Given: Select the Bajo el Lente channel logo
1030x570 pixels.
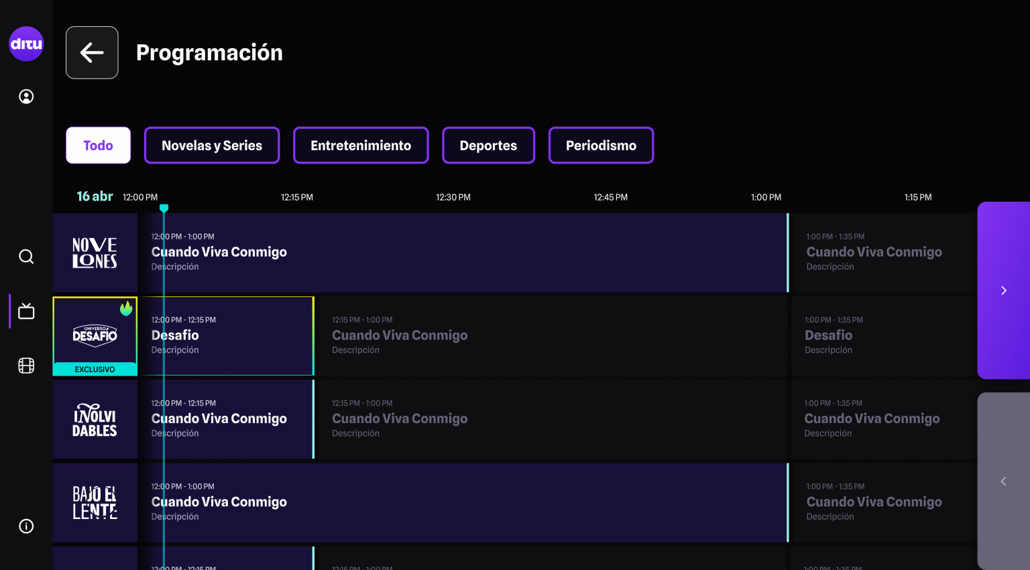Looking at the screenshot, I should 95,502.
